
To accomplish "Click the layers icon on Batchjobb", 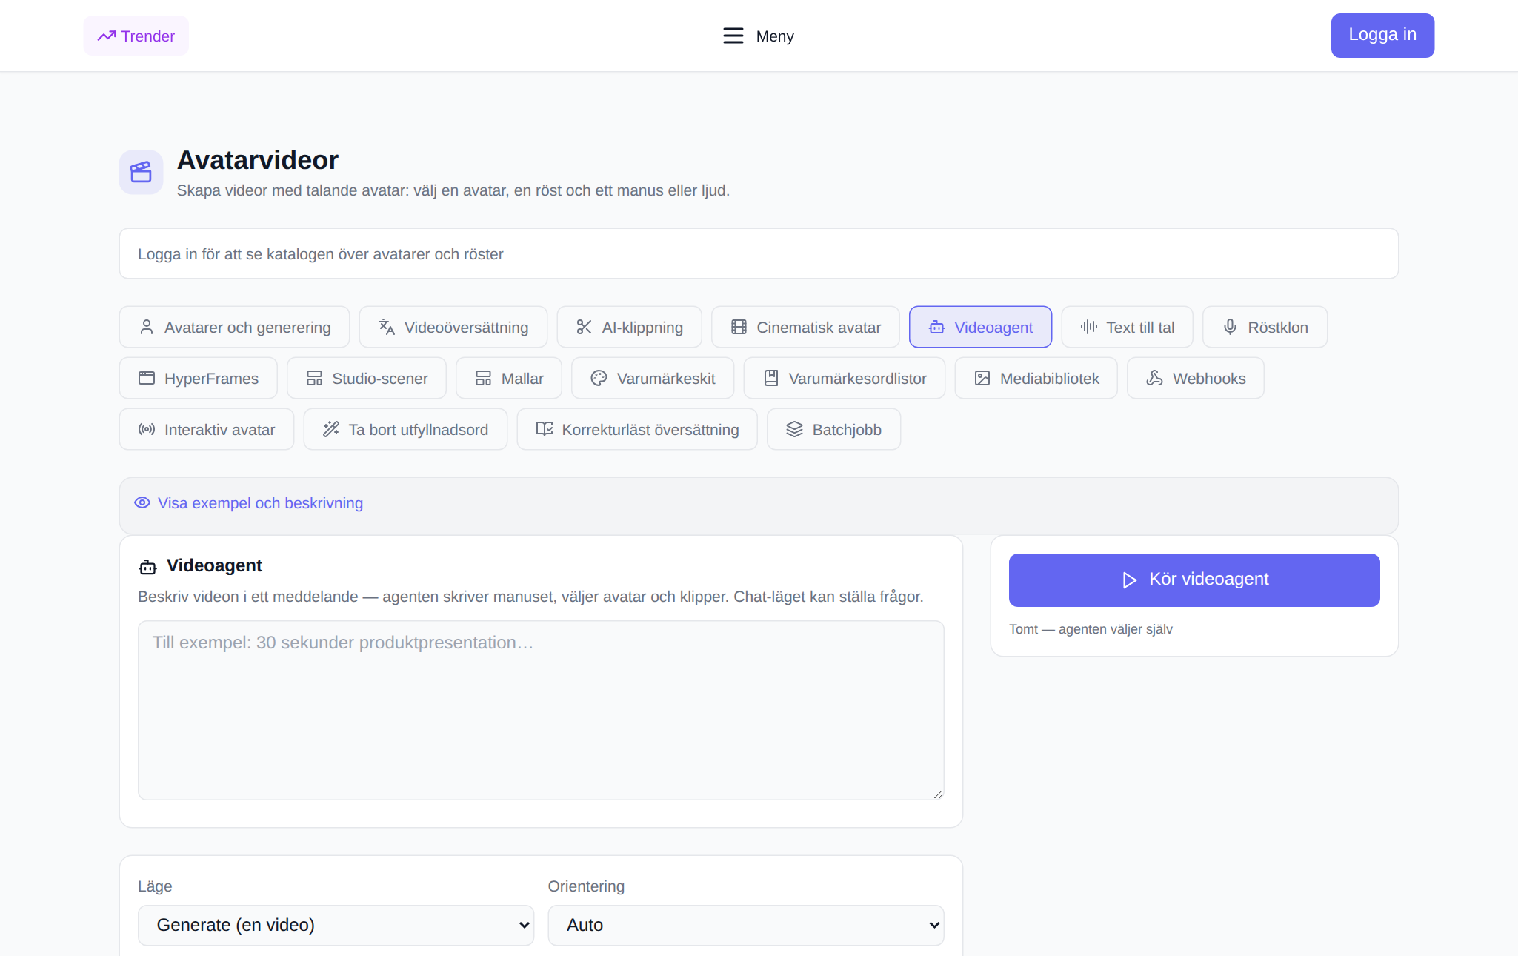I will coord(794,429).
